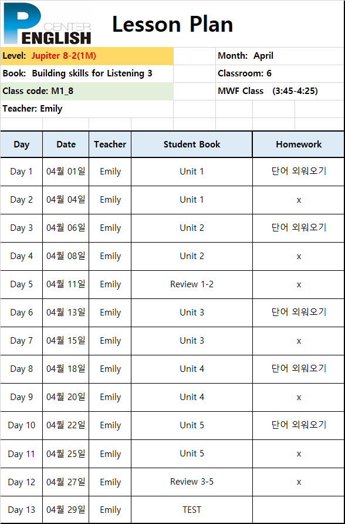Click the Book Building skills for Listening 3 cell
Viewport: 345px width, 524px height.
[87, 73]
